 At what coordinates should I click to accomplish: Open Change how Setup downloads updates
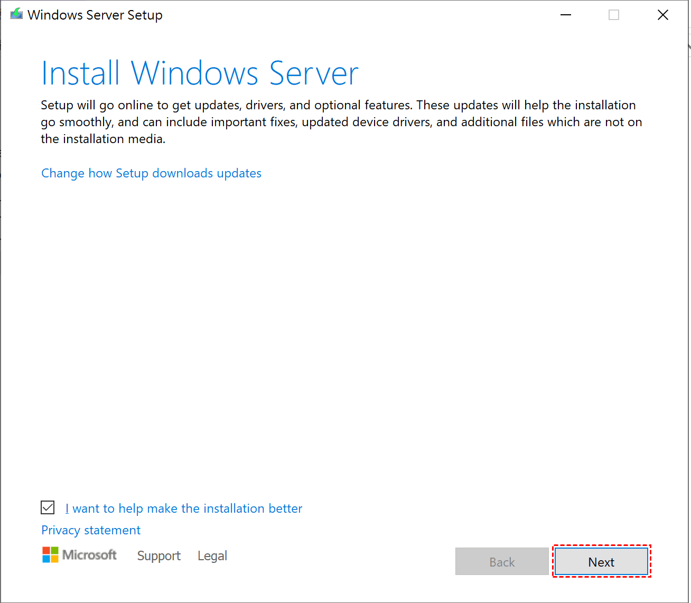pyautogui.click(x=151, y=173)
